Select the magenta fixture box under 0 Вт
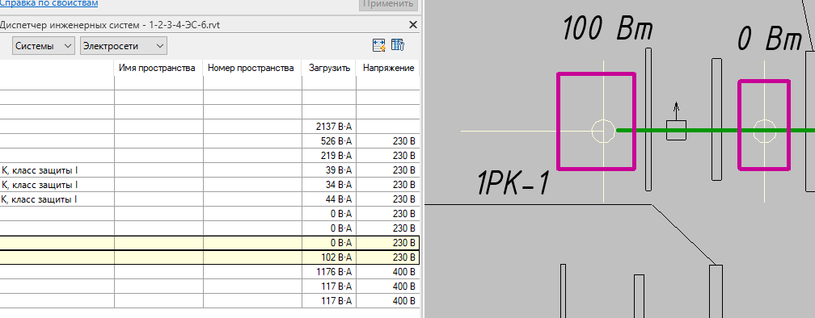The image size is (815, 318). 764,124
